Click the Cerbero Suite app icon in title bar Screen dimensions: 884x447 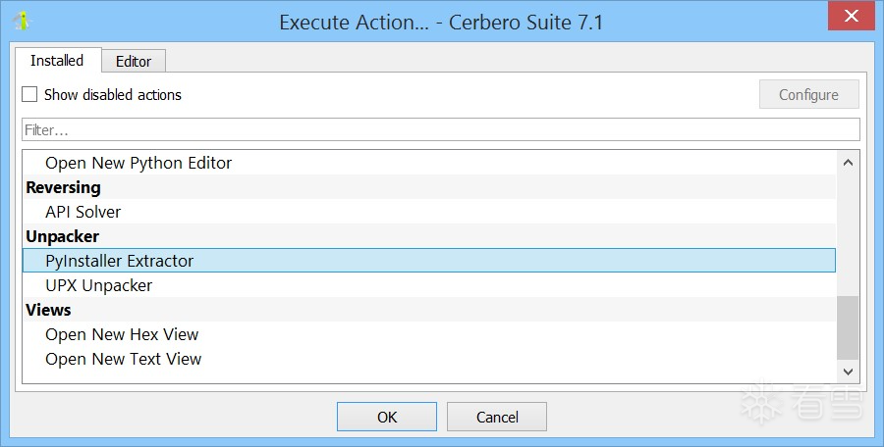[22, 21]
